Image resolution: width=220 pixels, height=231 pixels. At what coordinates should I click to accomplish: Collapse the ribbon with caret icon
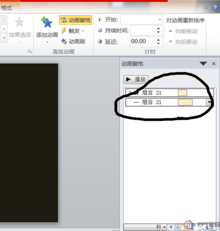click(206, 8)
